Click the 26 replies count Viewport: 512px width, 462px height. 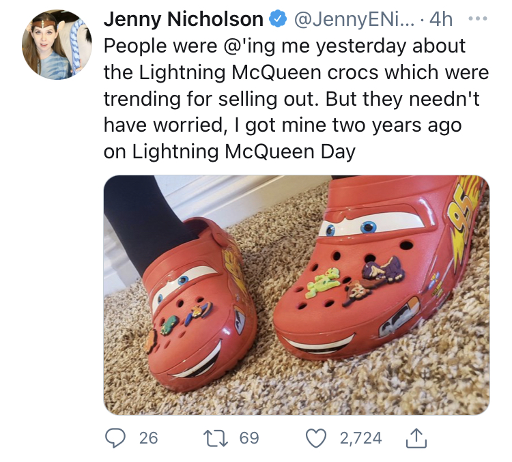[x=149, y=438]
